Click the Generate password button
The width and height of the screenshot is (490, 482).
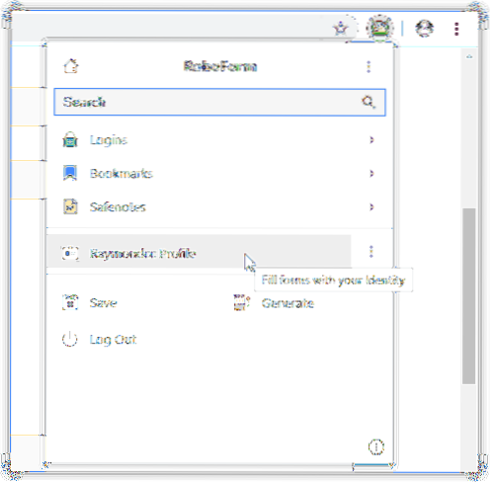pyautogui.click(x=274, y=303)
